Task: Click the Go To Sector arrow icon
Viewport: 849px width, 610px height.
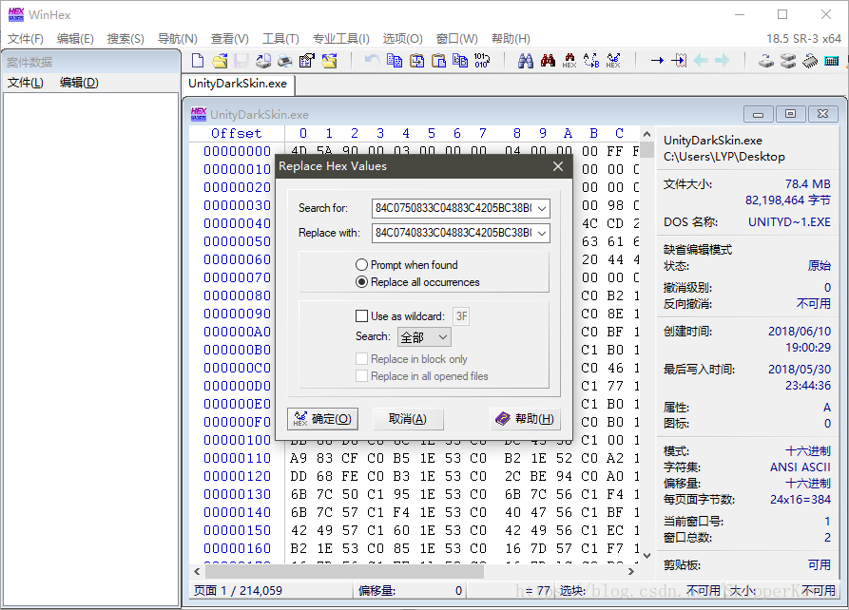Action: [679, 60]
